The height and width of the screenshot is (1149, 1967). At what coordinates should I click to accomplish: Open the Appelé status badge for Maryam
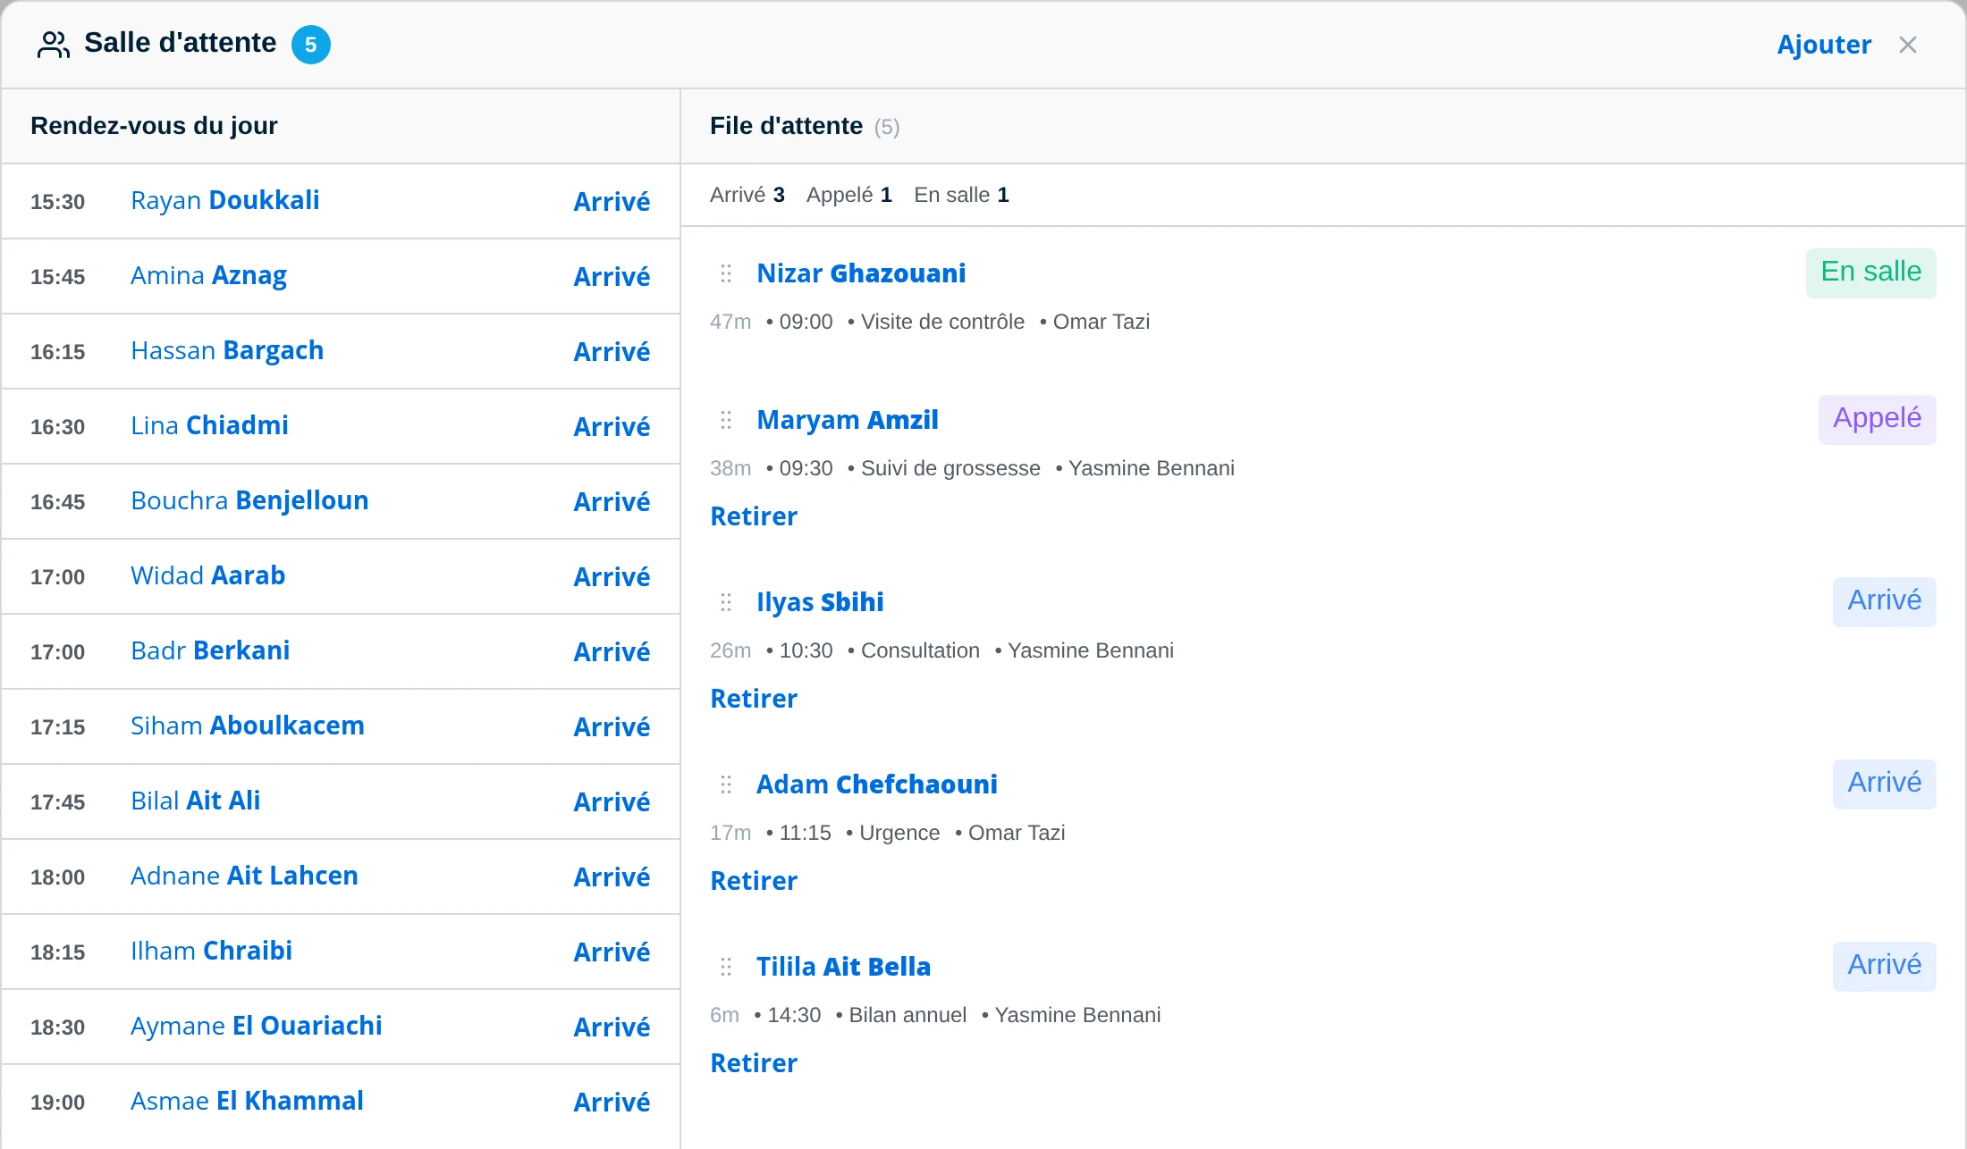pyautogui.click(x=1878, y=419)
